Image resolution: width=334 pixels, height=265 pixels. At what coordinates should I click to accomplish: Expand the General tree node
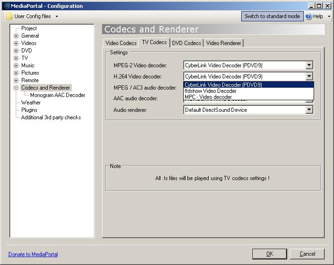click(16, 36)
